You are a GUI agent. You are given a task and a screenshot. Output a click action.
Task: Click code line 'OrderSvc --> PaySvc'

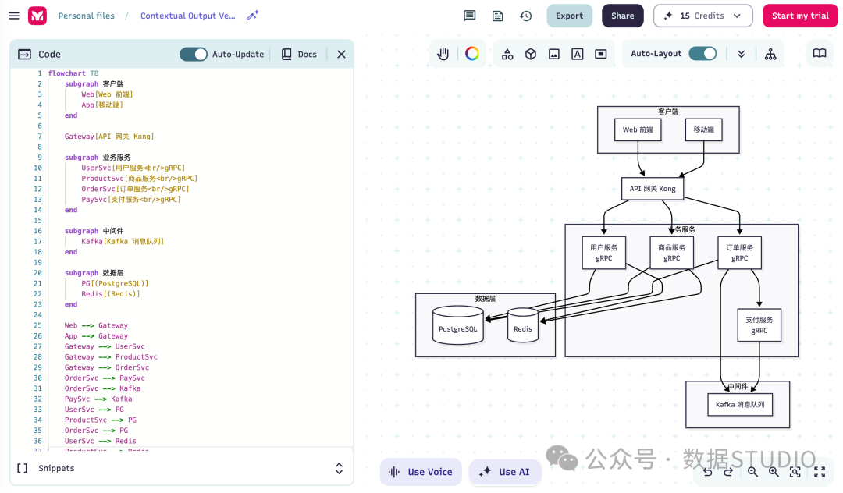(105, 378)
